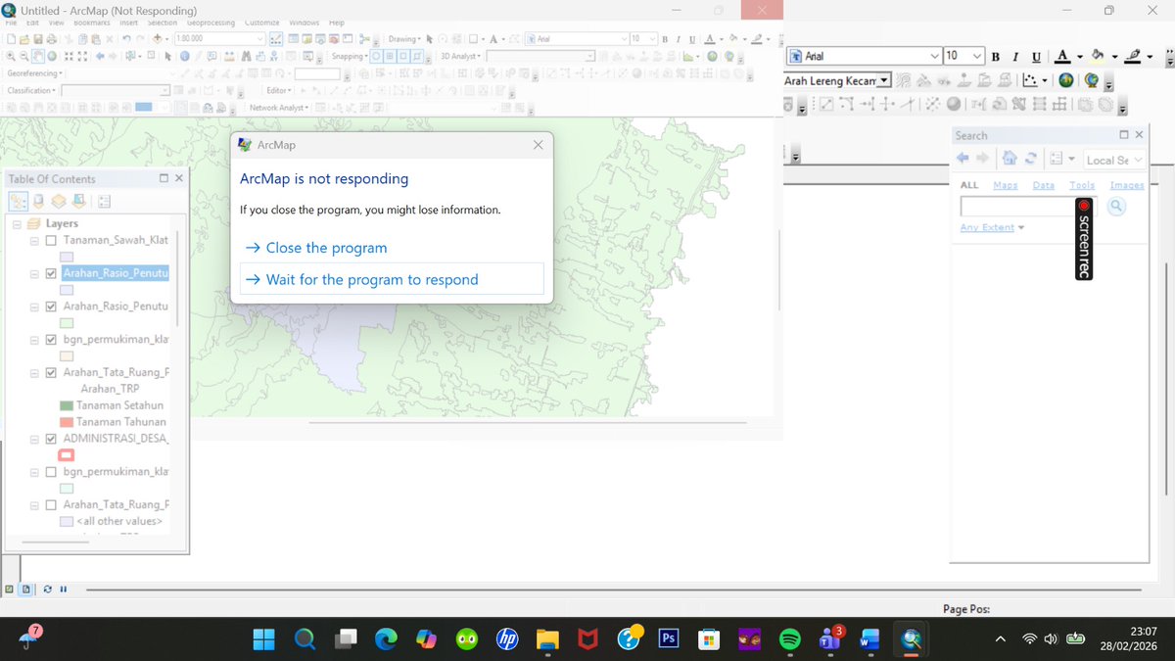Open the Network Analyst dropdown menu
The height and width of the screenshot is (661, 1175).
click(280, 107)
